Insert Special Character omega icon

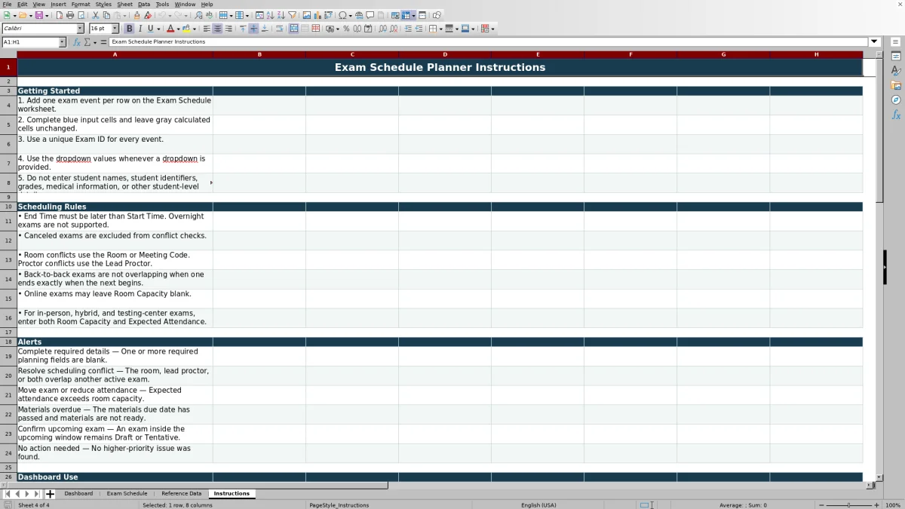[342, 15]
